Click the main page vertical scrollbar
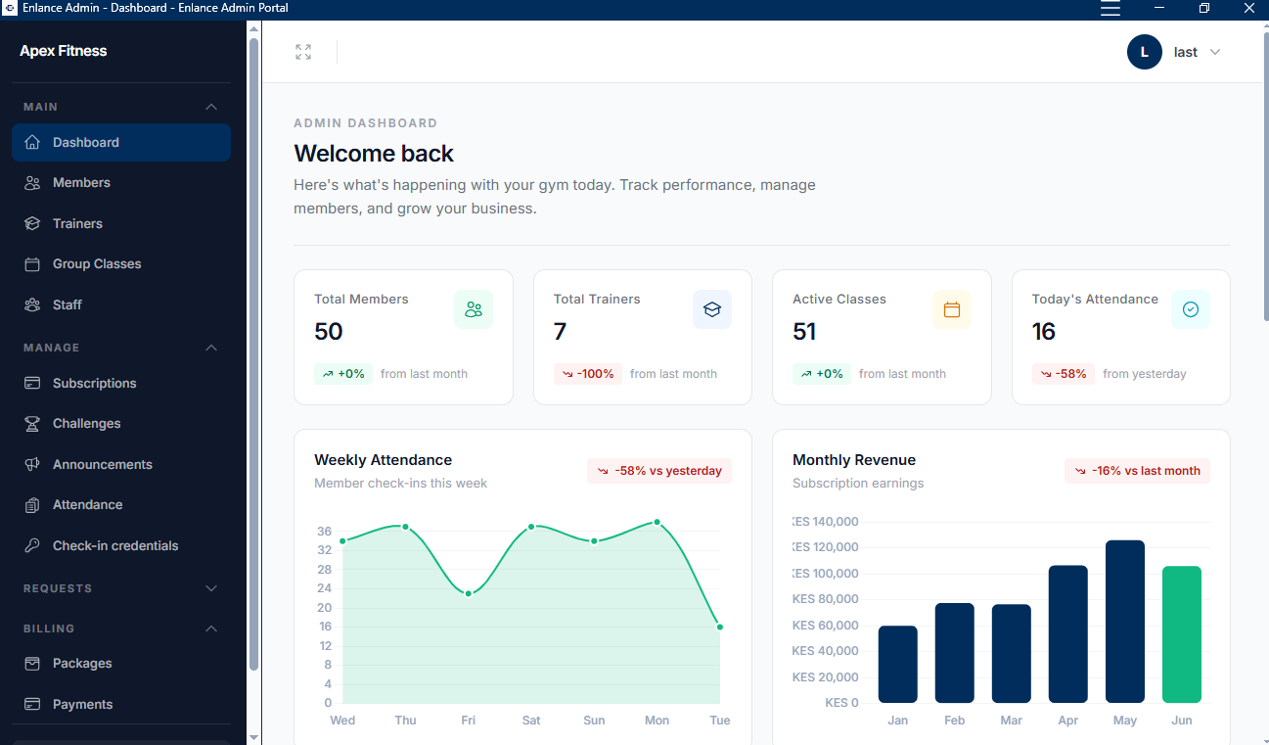1269x745 pixels. (x=1264, y=174)
